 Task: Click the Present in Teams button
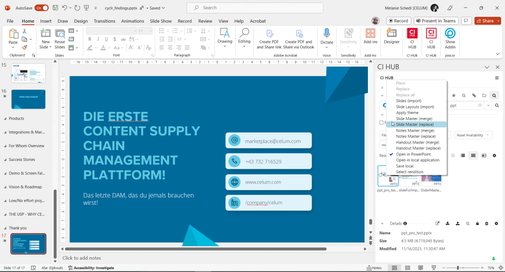coord(435,21)
